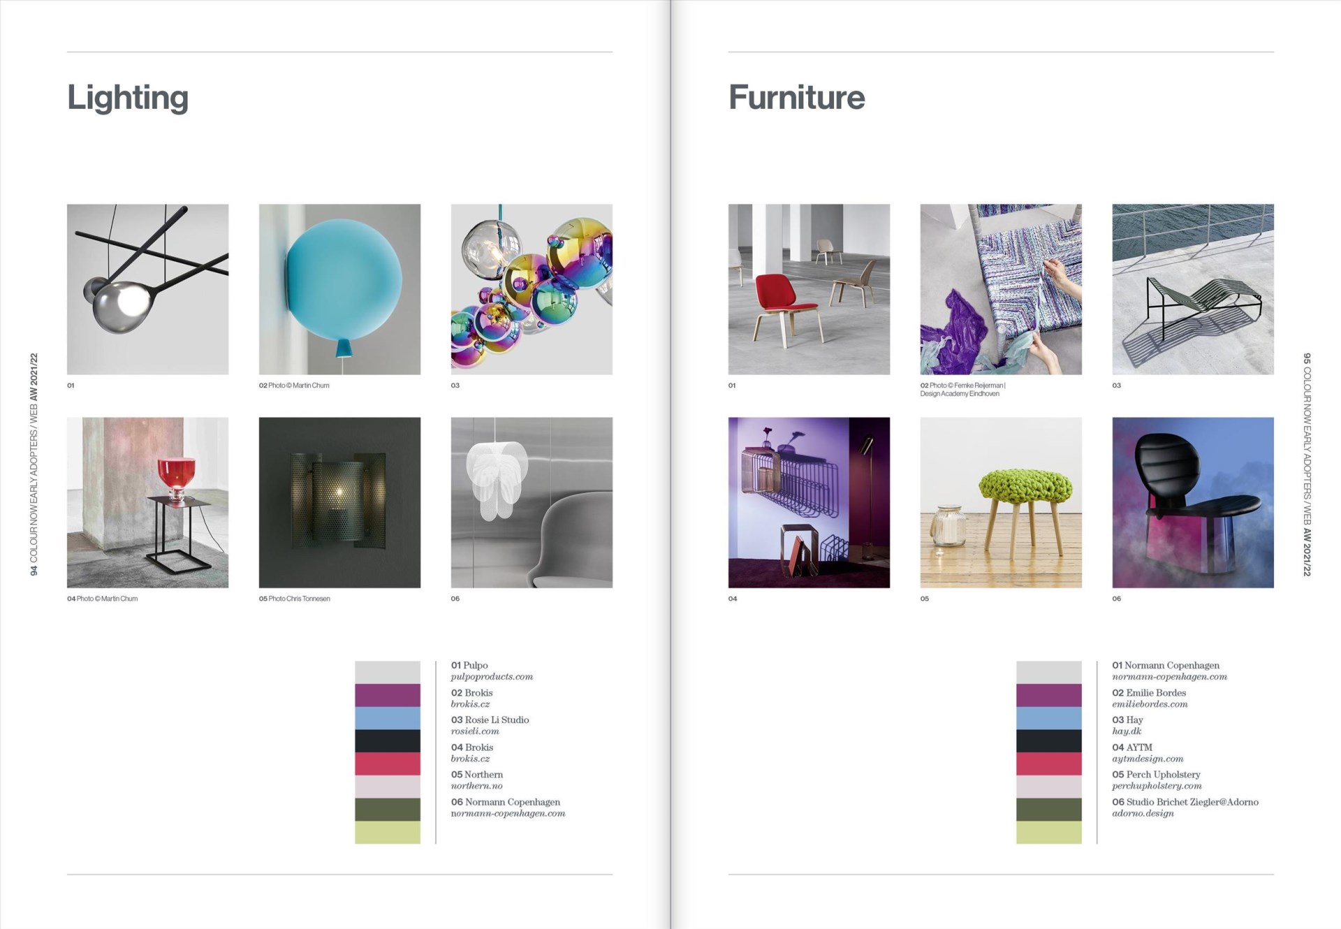
Task: Visit the northern.no link
Action: (x=476, y=786)
